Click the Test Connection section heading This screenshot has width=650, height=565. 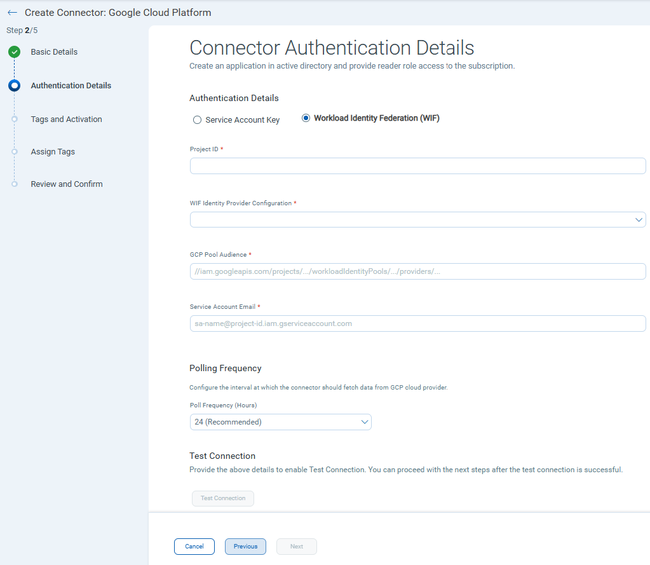pyautogui.click(x=222, y=456)
